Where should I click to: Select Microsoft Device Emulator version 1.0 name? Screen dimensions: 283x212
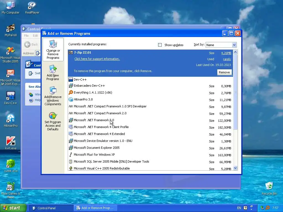click(x=103, y=141)
